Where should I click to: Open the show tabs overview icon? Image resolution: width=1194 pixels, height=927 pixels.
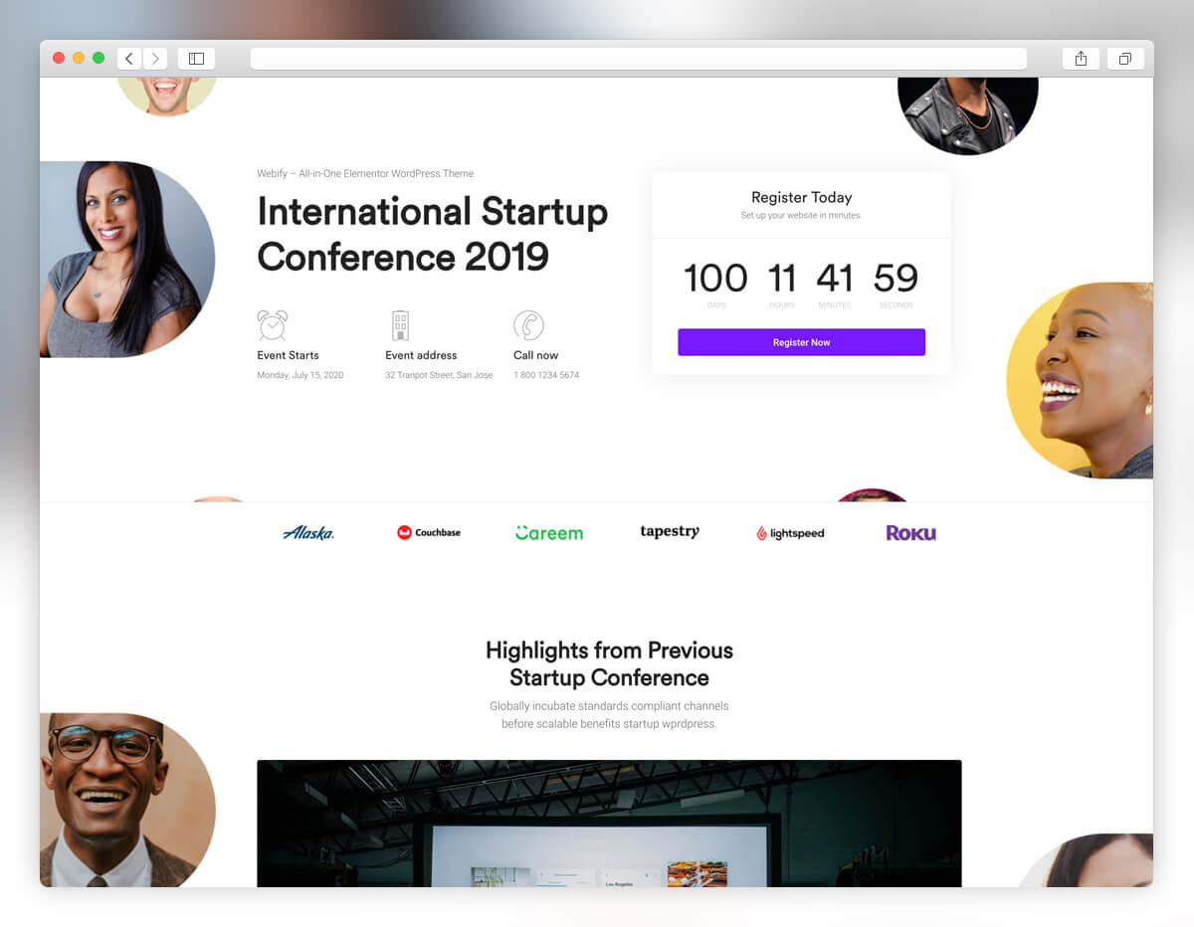(x=1125, y=59)
